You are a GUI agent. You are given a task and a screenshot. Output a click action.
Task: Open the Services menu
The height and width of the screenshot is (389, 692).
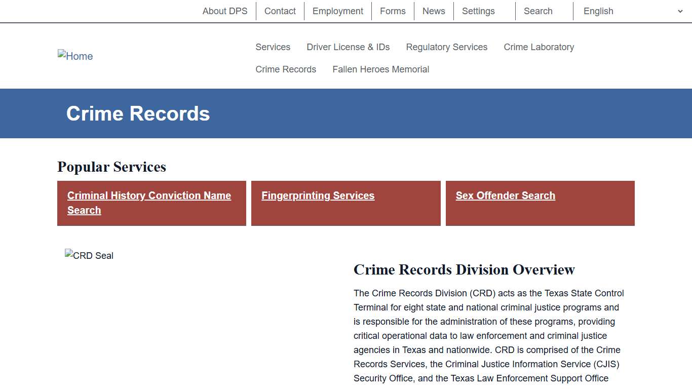click(273, 47)
